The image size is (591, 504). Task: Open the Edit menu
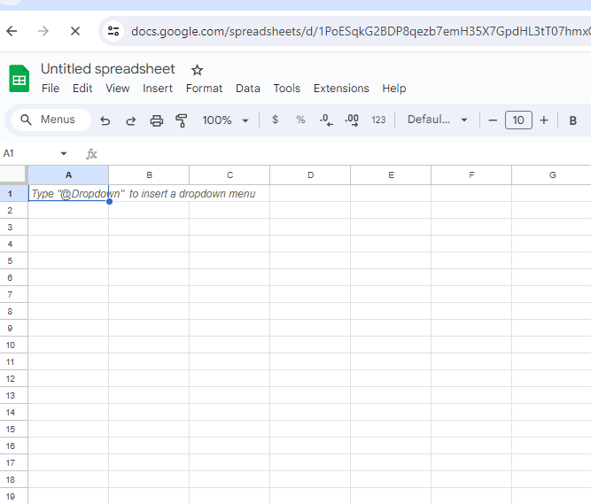tap(82, 89)
